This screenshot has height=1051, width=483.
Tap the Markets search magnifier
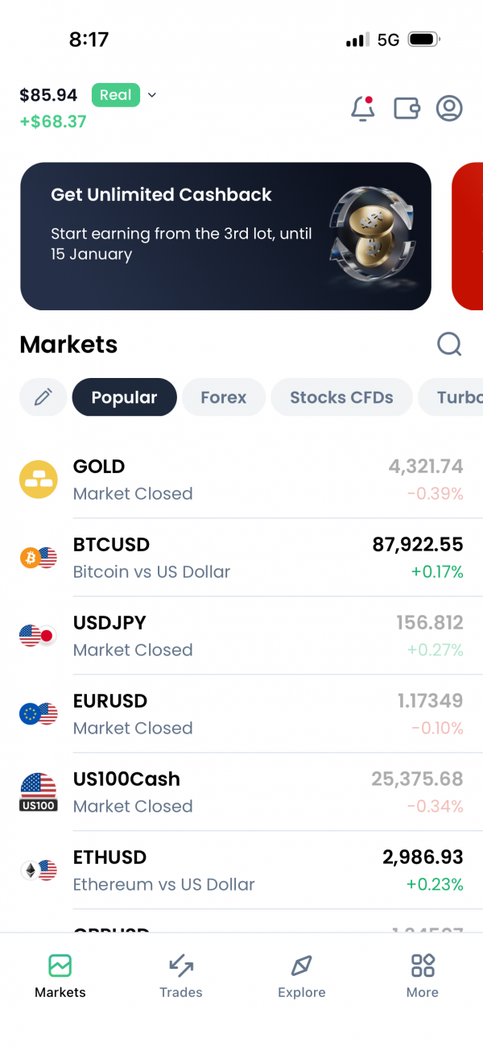tap(449, 345)
